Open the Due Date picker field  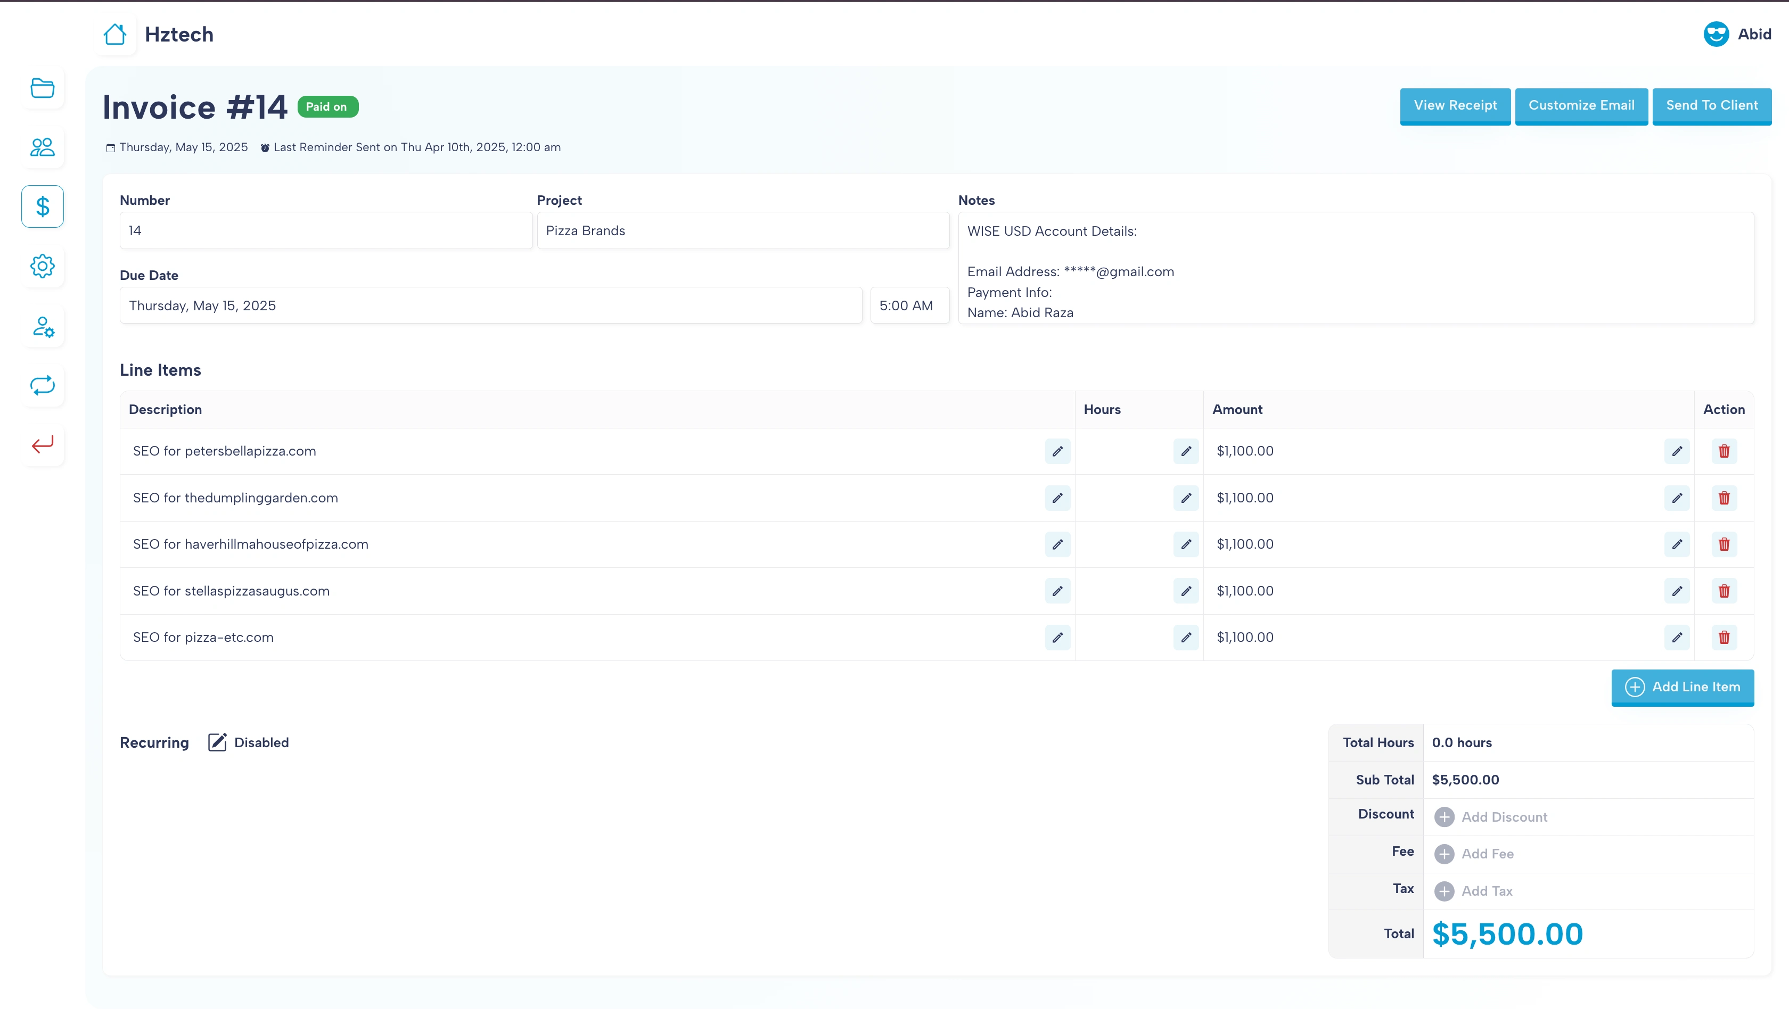tap(490, 305)
